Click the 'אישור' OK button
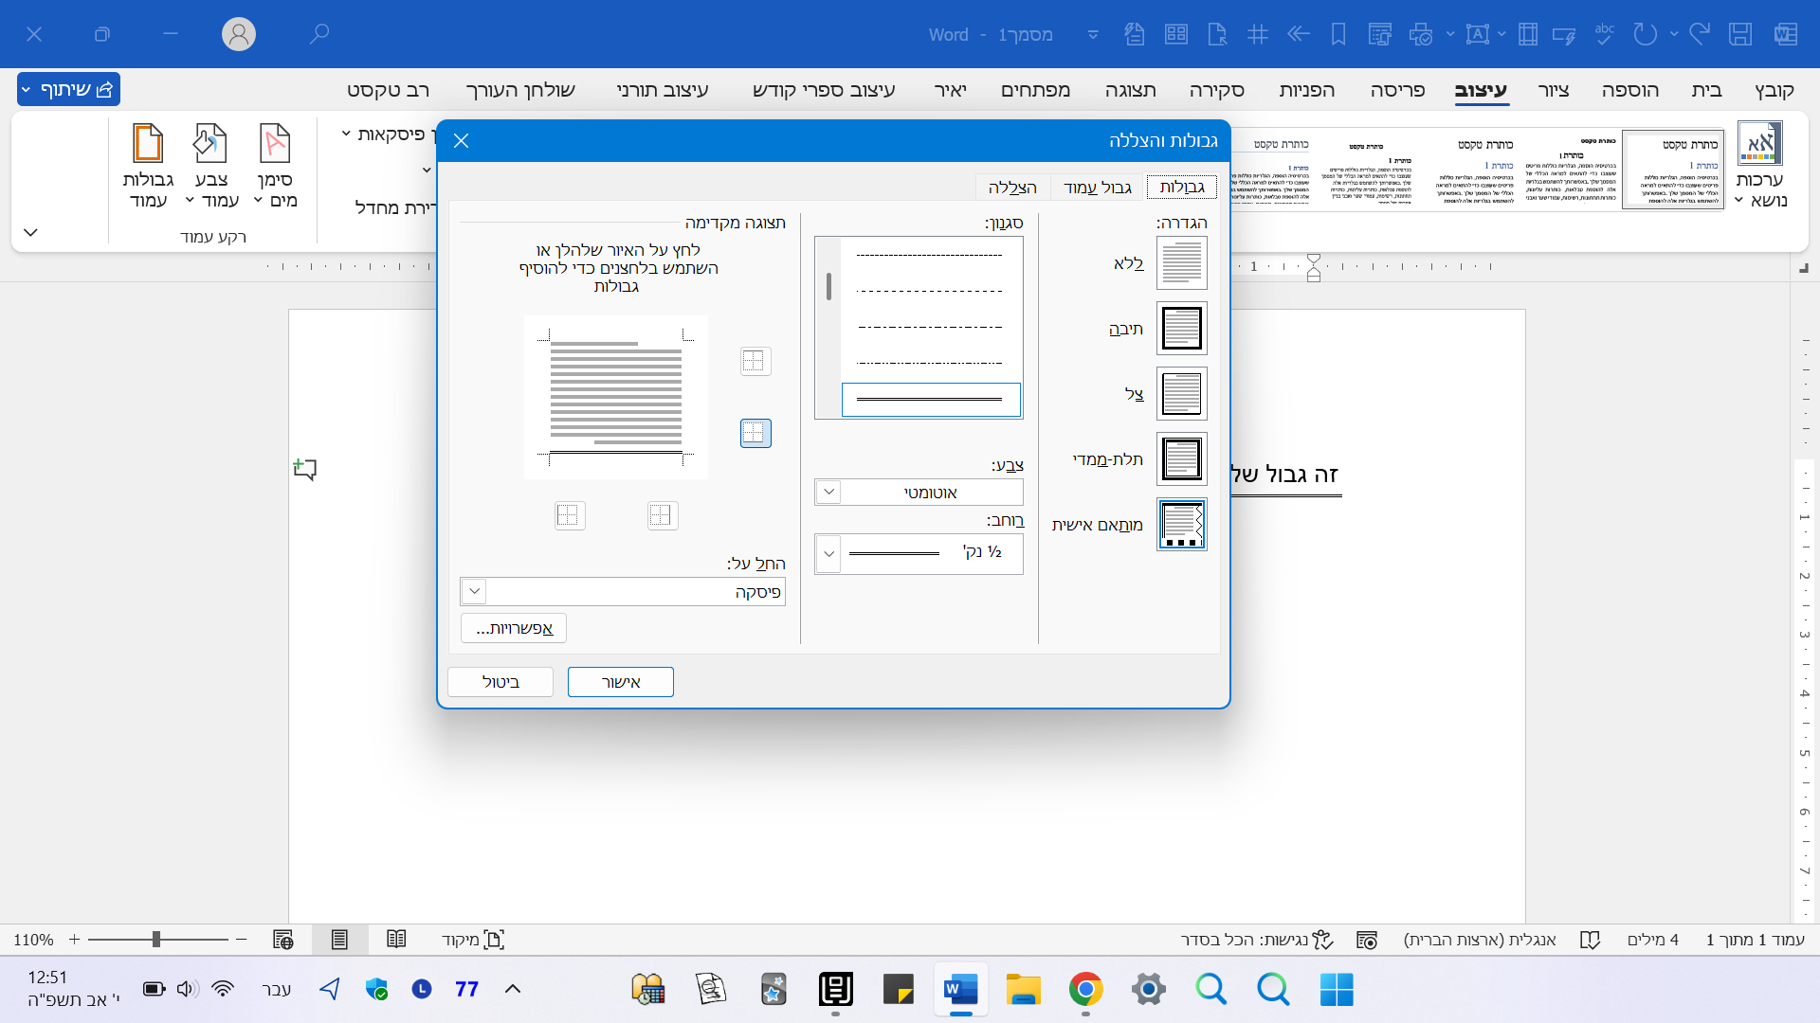The image size is (1820, 1023). (x=621, y=682)
